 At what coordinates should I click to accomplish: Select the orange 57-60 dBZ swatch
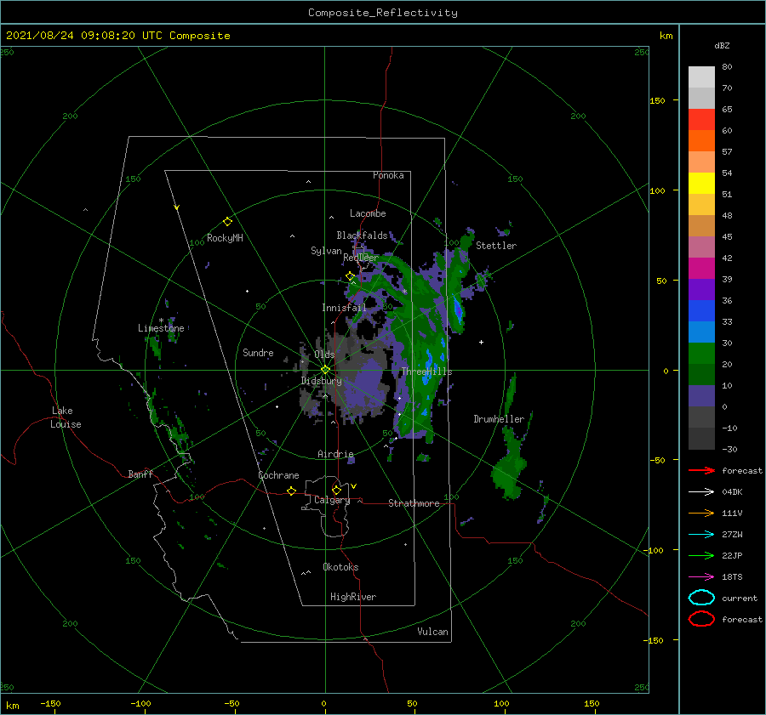pyautogui.click(x=701, y=141)
